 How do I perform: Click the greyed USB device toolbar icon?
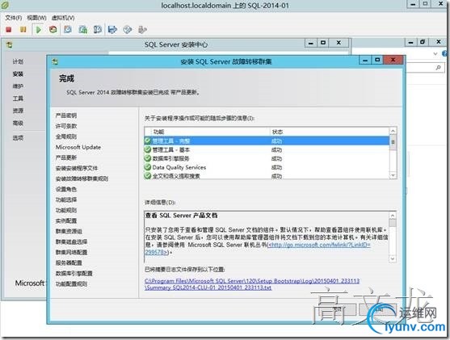tap(142, 29)
